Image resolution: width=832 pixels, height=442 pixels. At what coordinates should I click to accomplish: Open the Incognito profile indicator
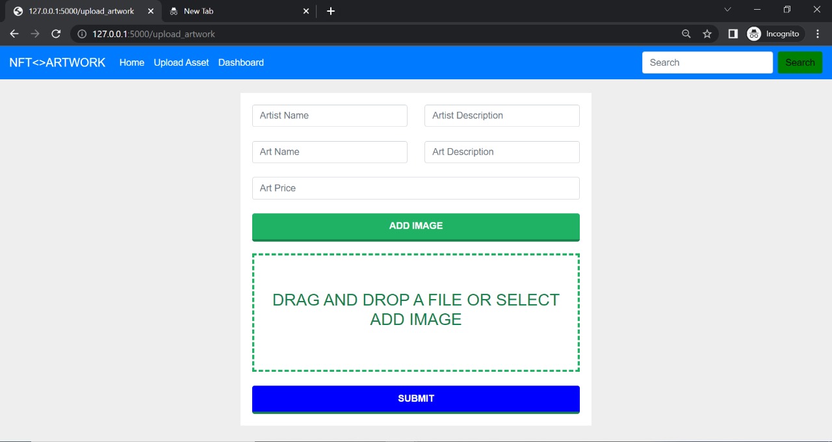[774, 34]
